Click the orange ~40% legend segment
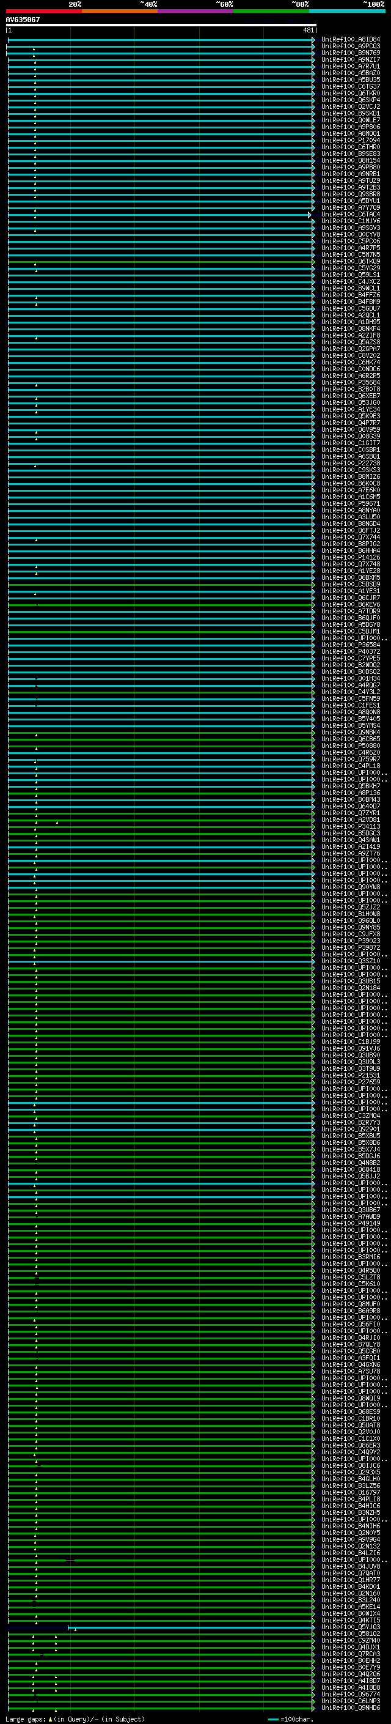The width and height of the screenshot is (391, 1724). point(120,11)
